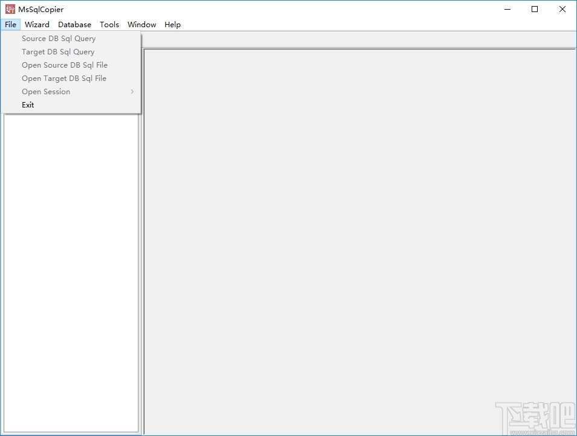
Task: Open the Tools menu
Action: (109, 24)
